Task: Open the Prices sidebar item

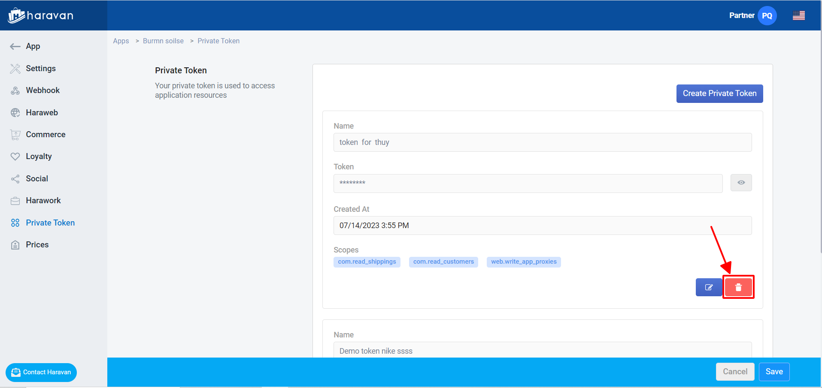Action: click(37, 245)
